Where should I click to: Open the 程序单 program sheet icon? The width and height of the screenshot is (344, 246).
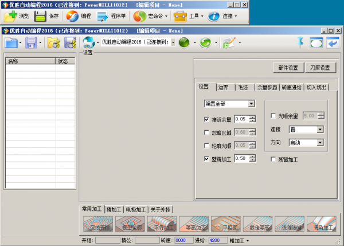click(x=103, y=16)
